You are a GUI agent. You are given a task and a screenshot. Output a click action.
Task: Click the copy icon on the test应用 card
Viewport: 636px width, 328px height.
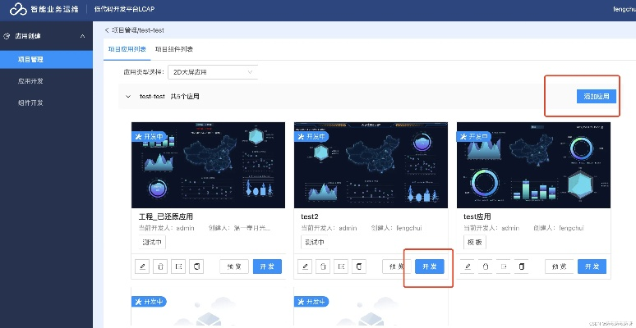click(x=522, y=266)
